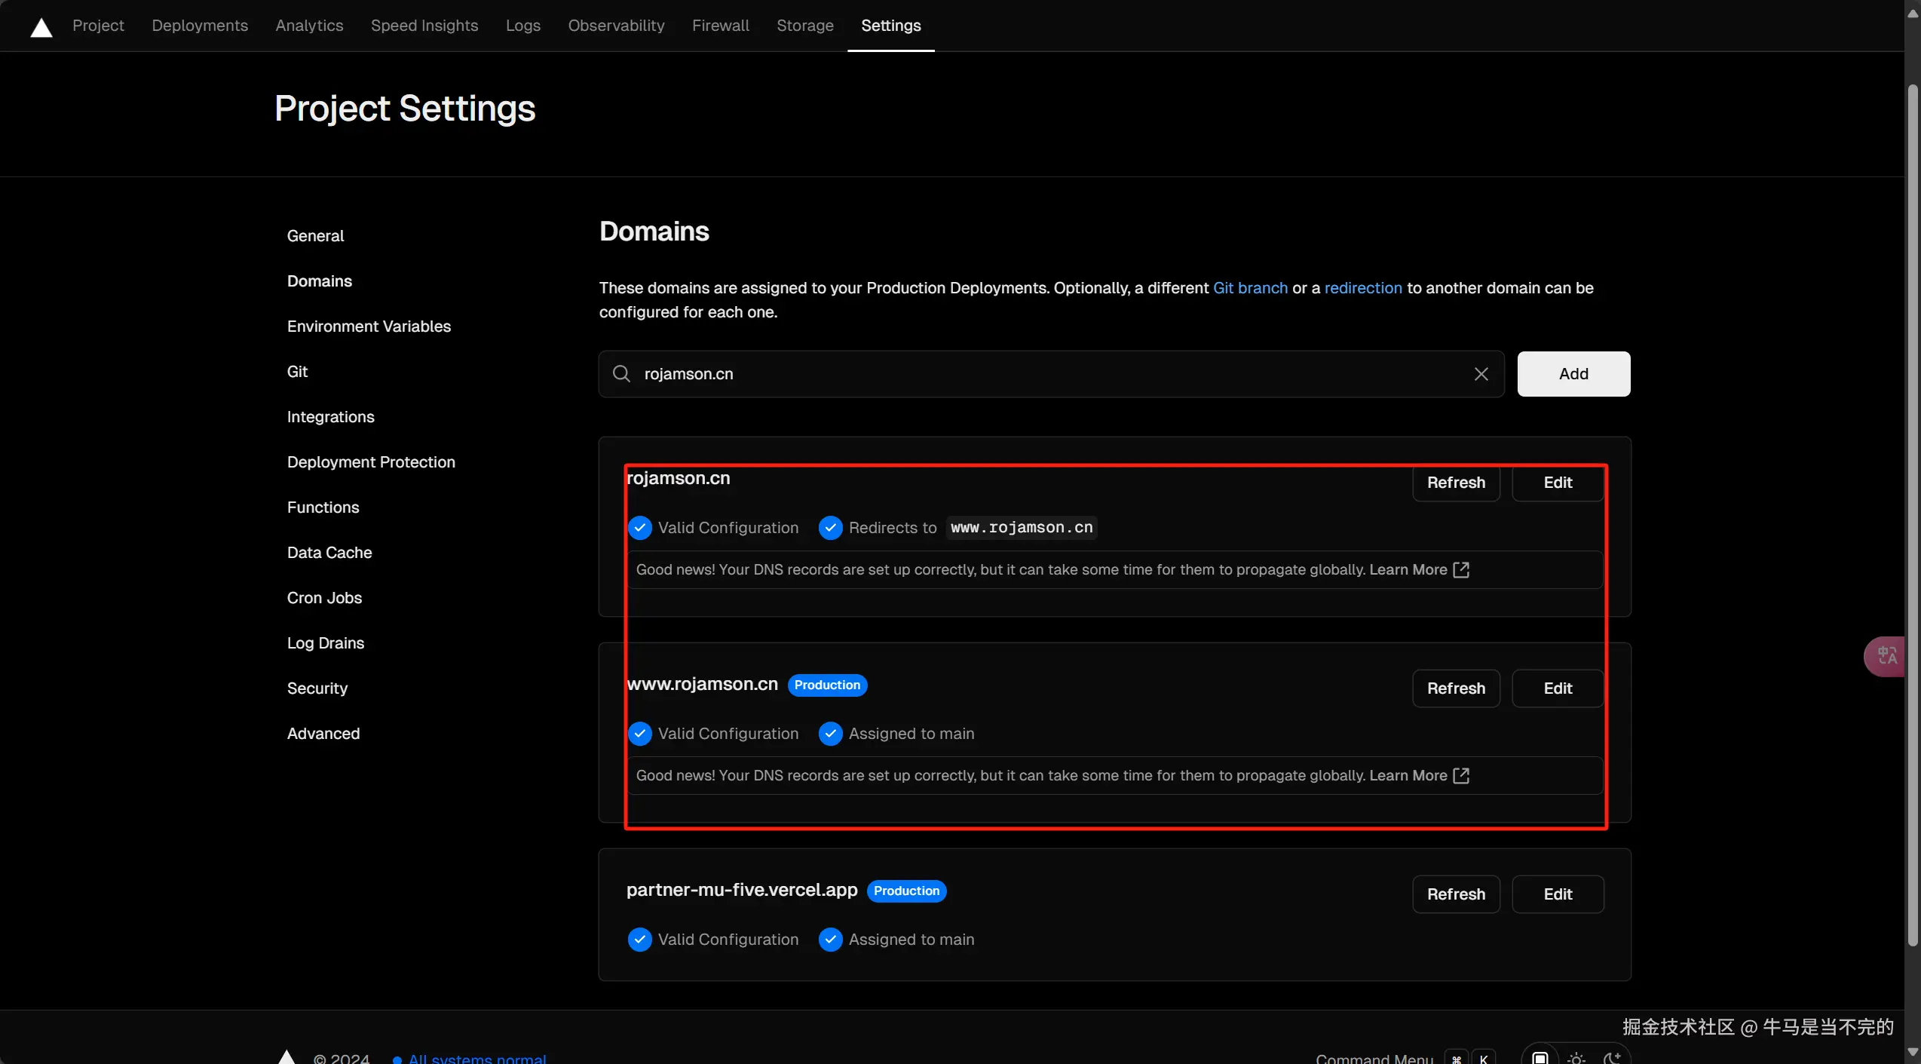1921x1064 pixels.
Task: Click the Redirects to checkmark icon for rojamson.cn
Action: pos(830,528)
